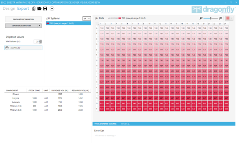Click the pink colour swatch button
The width and height of the screenshot is (239, 143).
click(228, 18)
